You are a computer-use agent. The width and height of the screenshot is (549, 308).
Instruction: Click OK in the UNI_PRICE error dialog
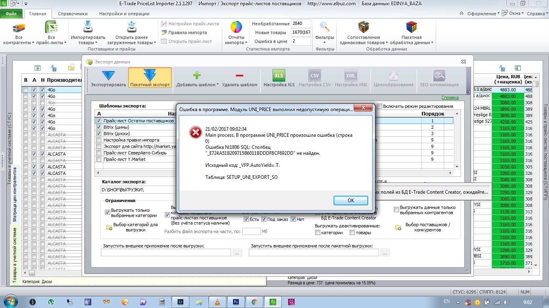click(350, 200)
